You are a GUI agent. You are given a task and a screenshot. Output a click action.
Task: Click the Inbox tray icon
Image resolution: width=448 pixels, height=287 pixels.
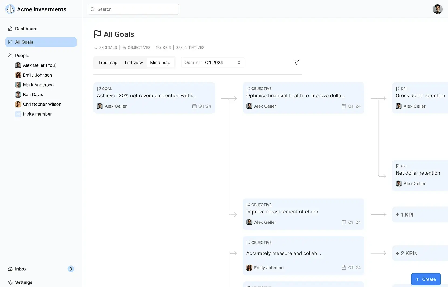(10, 269)
